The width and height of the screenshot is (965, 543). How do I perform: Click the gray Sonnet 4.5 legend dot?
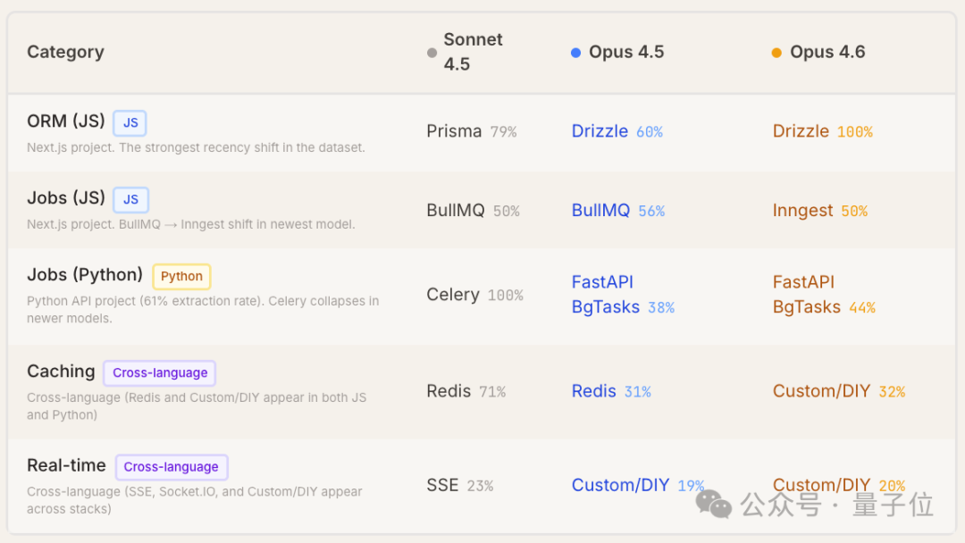coord(432,53)
